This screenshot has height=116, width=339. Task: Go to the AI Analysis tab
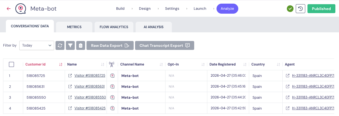pyautogui.click(x=153, y=27)
